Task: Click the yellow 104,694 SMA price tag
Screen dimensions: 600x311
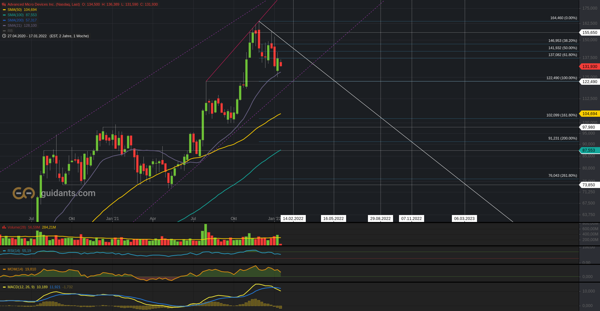Action: (x=590, y=114)
